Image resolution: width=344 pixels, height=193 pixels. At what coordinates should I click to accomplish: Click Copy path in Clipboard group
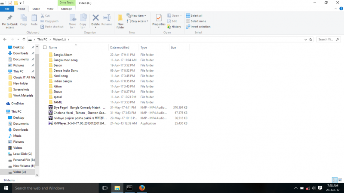[x=49, y=21]
